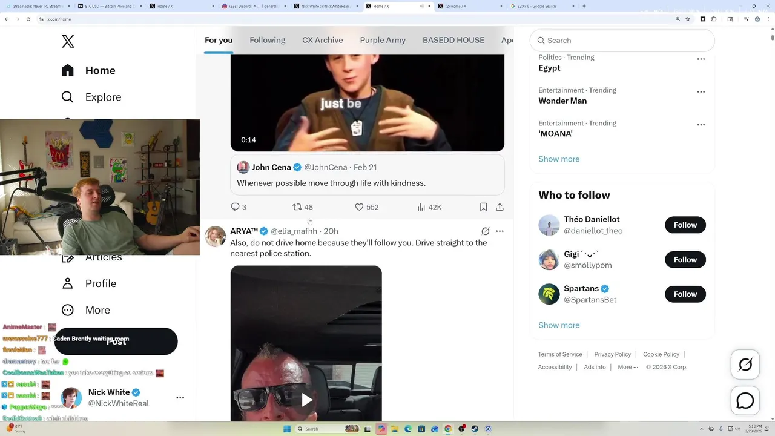Switch to the For you tab

219,40
